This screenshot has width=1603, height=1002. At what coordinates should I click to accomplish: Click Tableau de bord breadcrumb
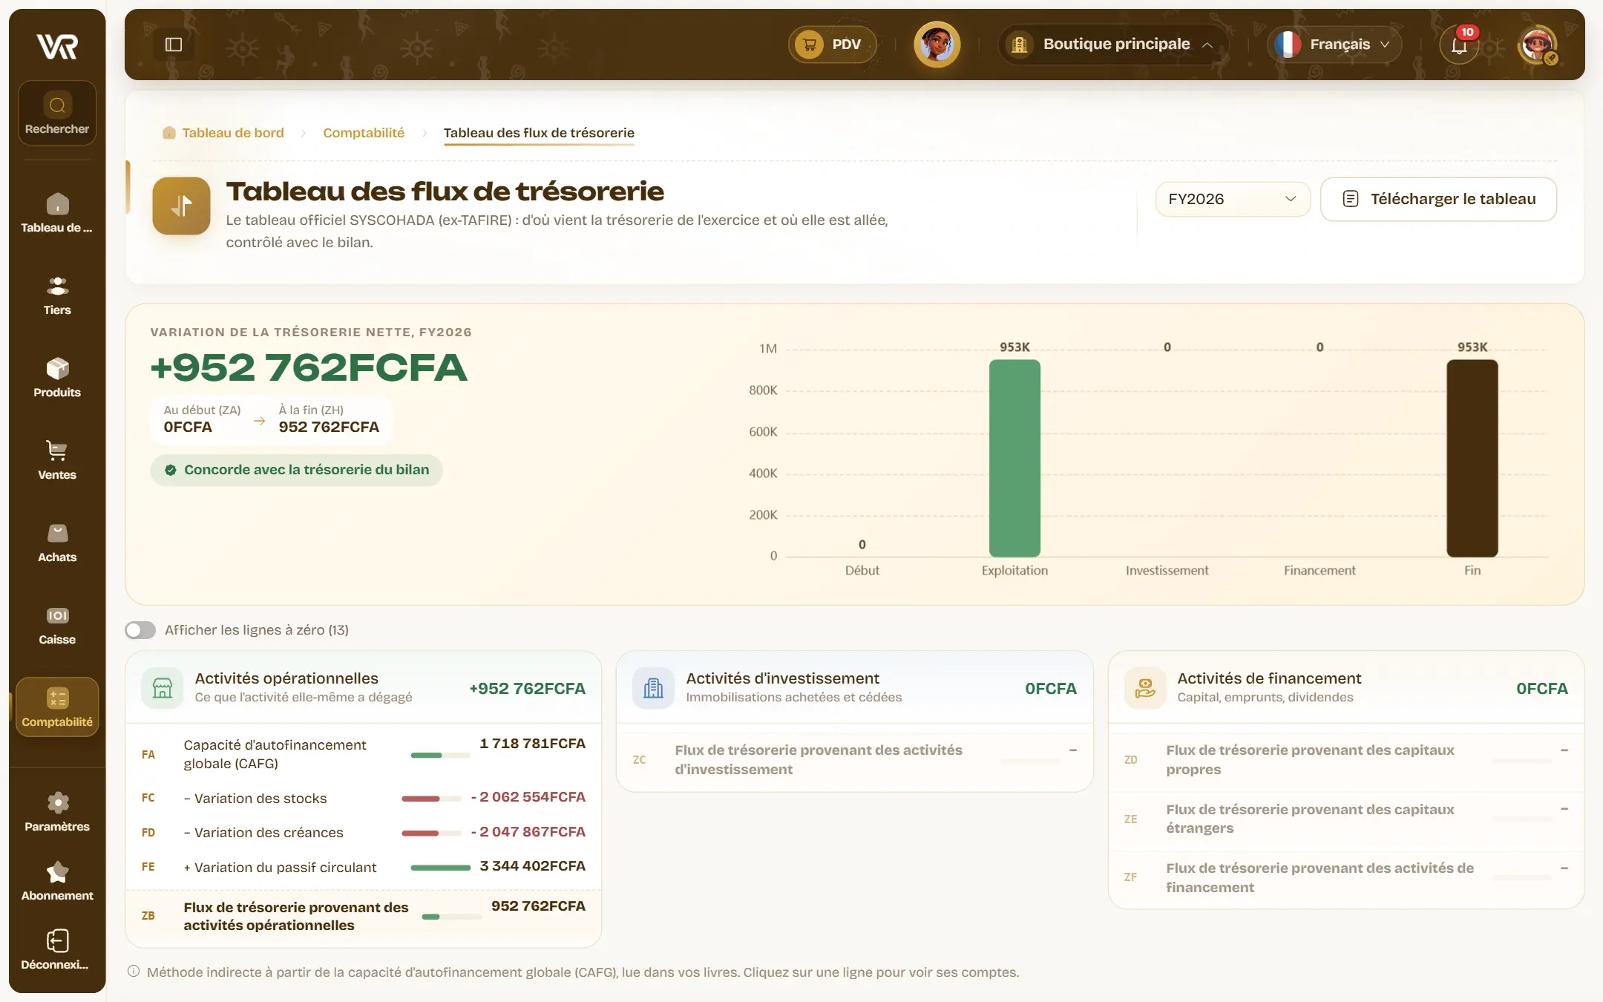coord(223,133)
